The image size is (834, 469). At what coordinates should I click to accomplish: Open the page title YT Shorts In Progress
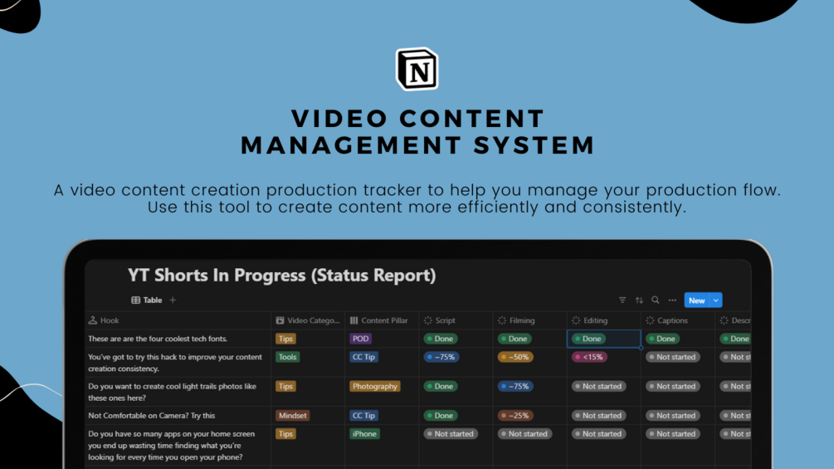tap(281, 275)
